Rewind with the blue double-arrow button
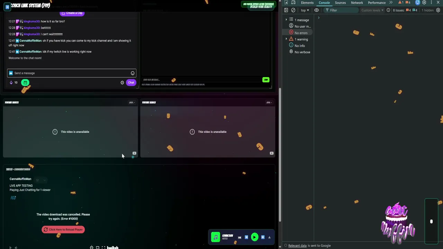443x249 pixels. click(x=246, y=238)
